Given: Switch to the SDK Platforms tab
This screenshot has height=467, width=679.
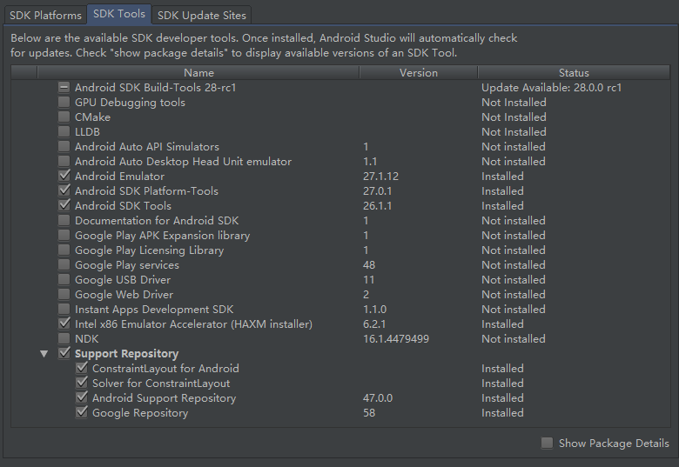Looking at the screenshot, I should pos(45,15).
